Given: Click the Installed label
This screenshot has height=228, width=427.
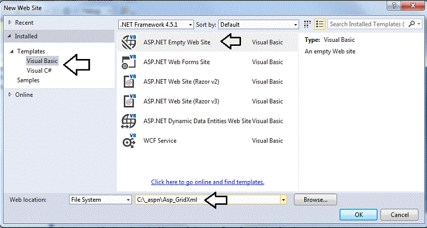Looking at the screenshot, I should pos(26,36).
